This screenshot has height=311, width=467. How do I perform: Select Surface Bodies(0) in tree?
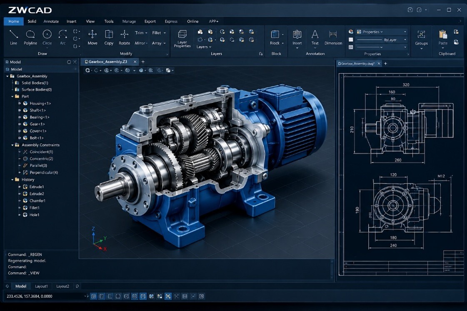click(x=37, y=90)
